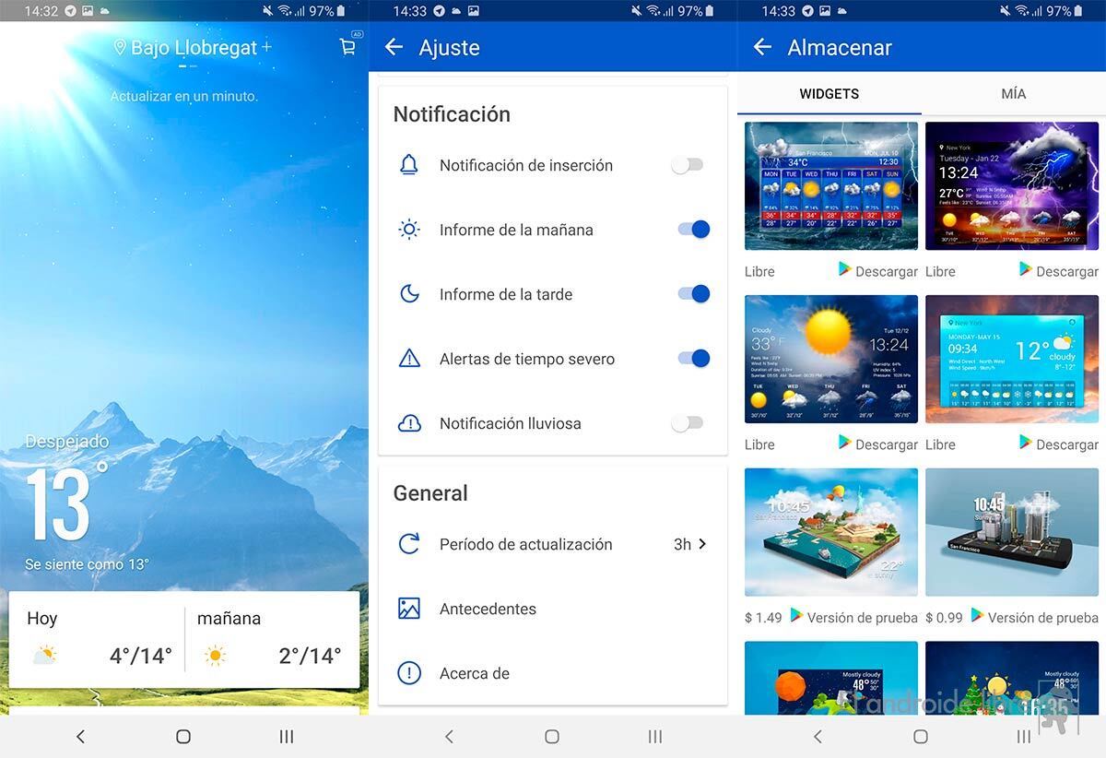Enable the Notificación de inserción switch
1106x758 pixels.
tap(688, 165)
